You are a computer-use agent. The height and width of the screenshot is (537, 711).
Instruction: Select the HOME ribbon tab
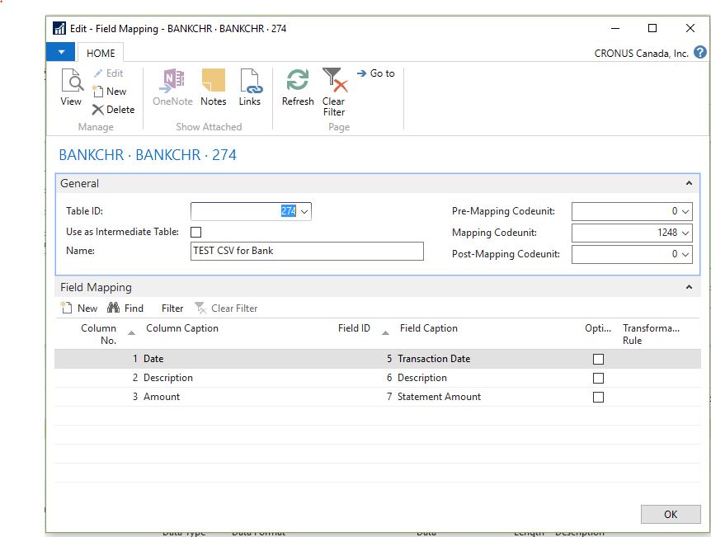tap(101, 53)
